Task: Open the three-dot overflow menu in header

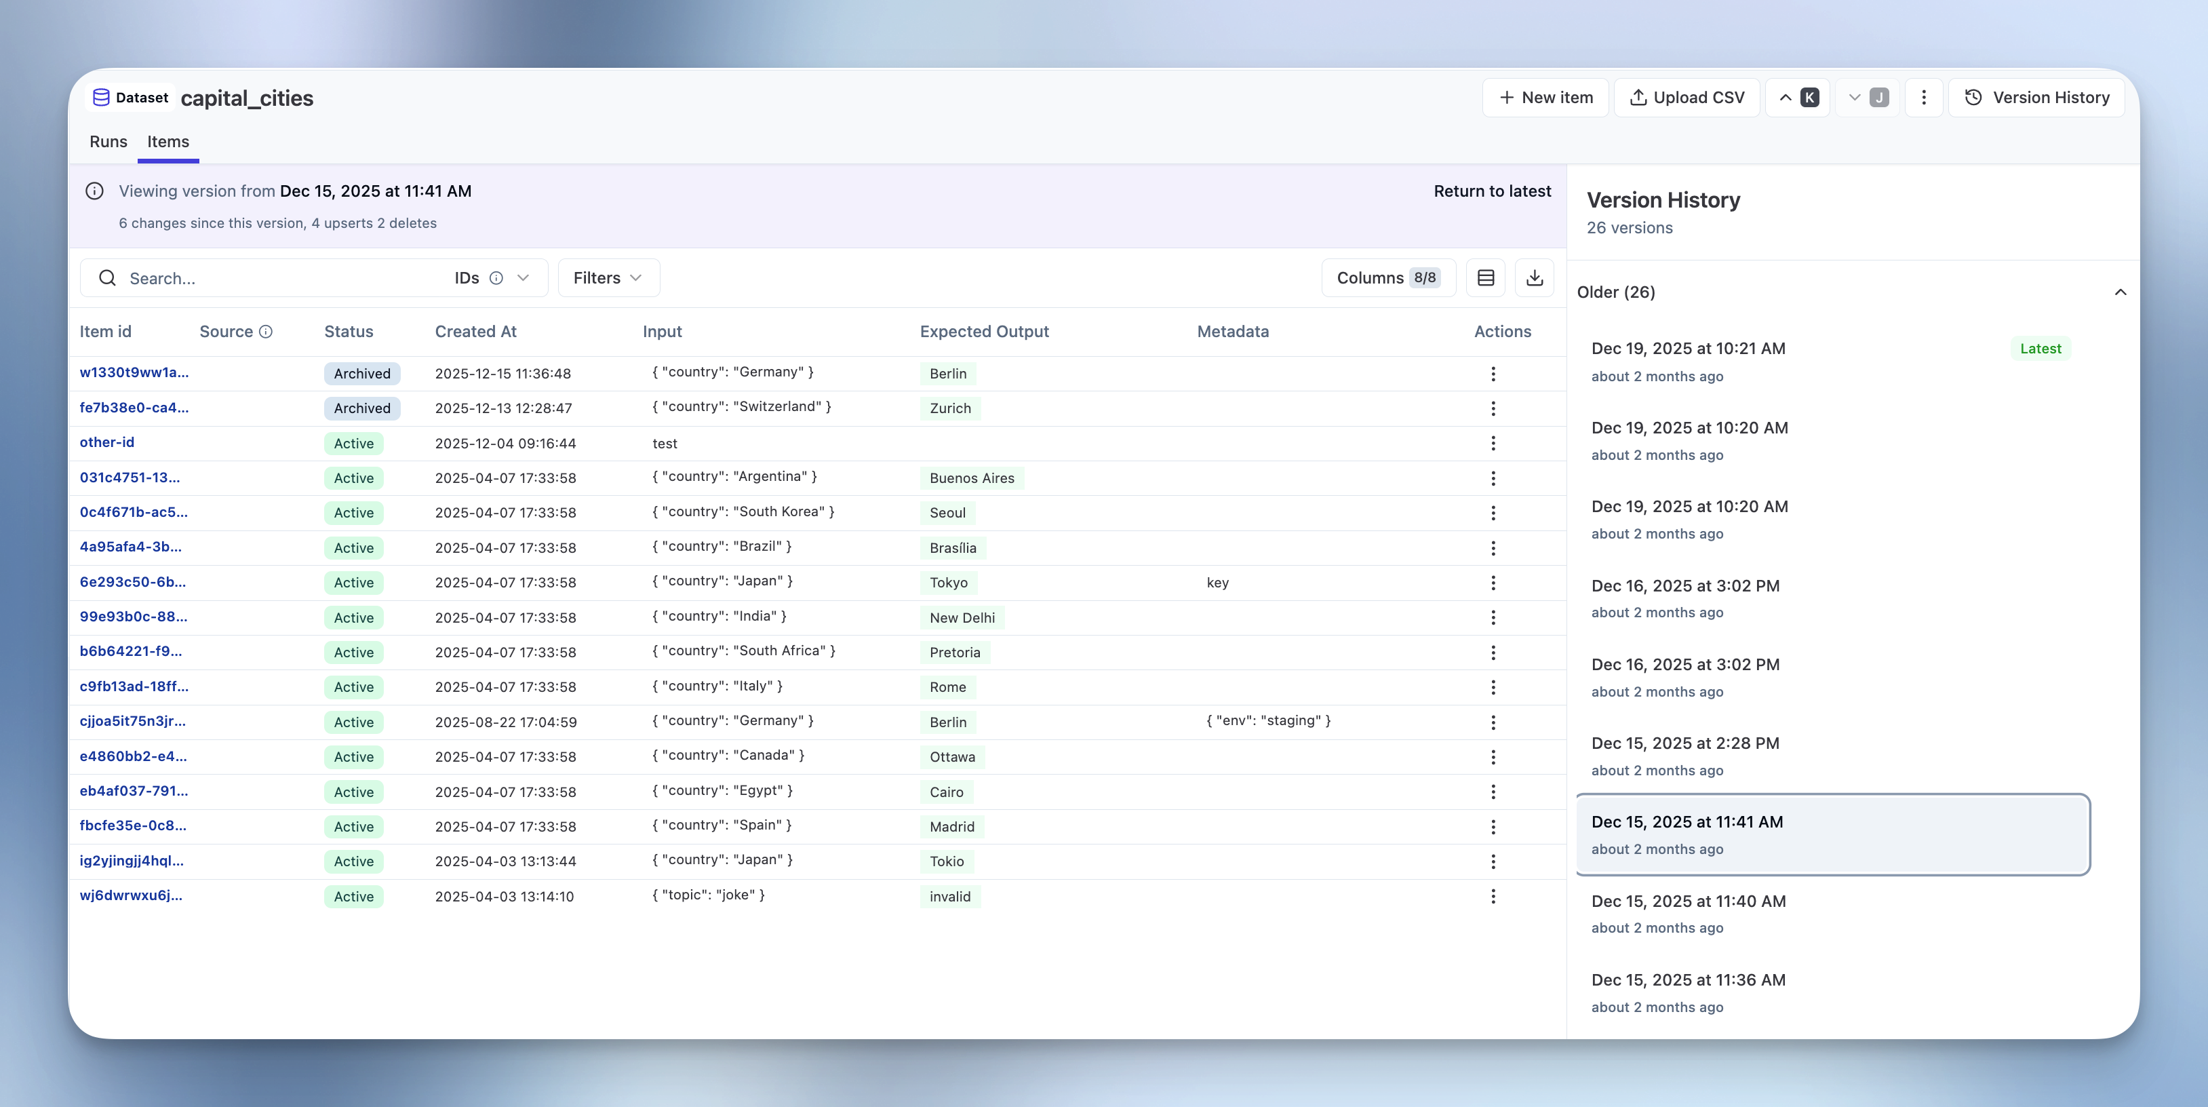Action: click(x=1925, y=97)
